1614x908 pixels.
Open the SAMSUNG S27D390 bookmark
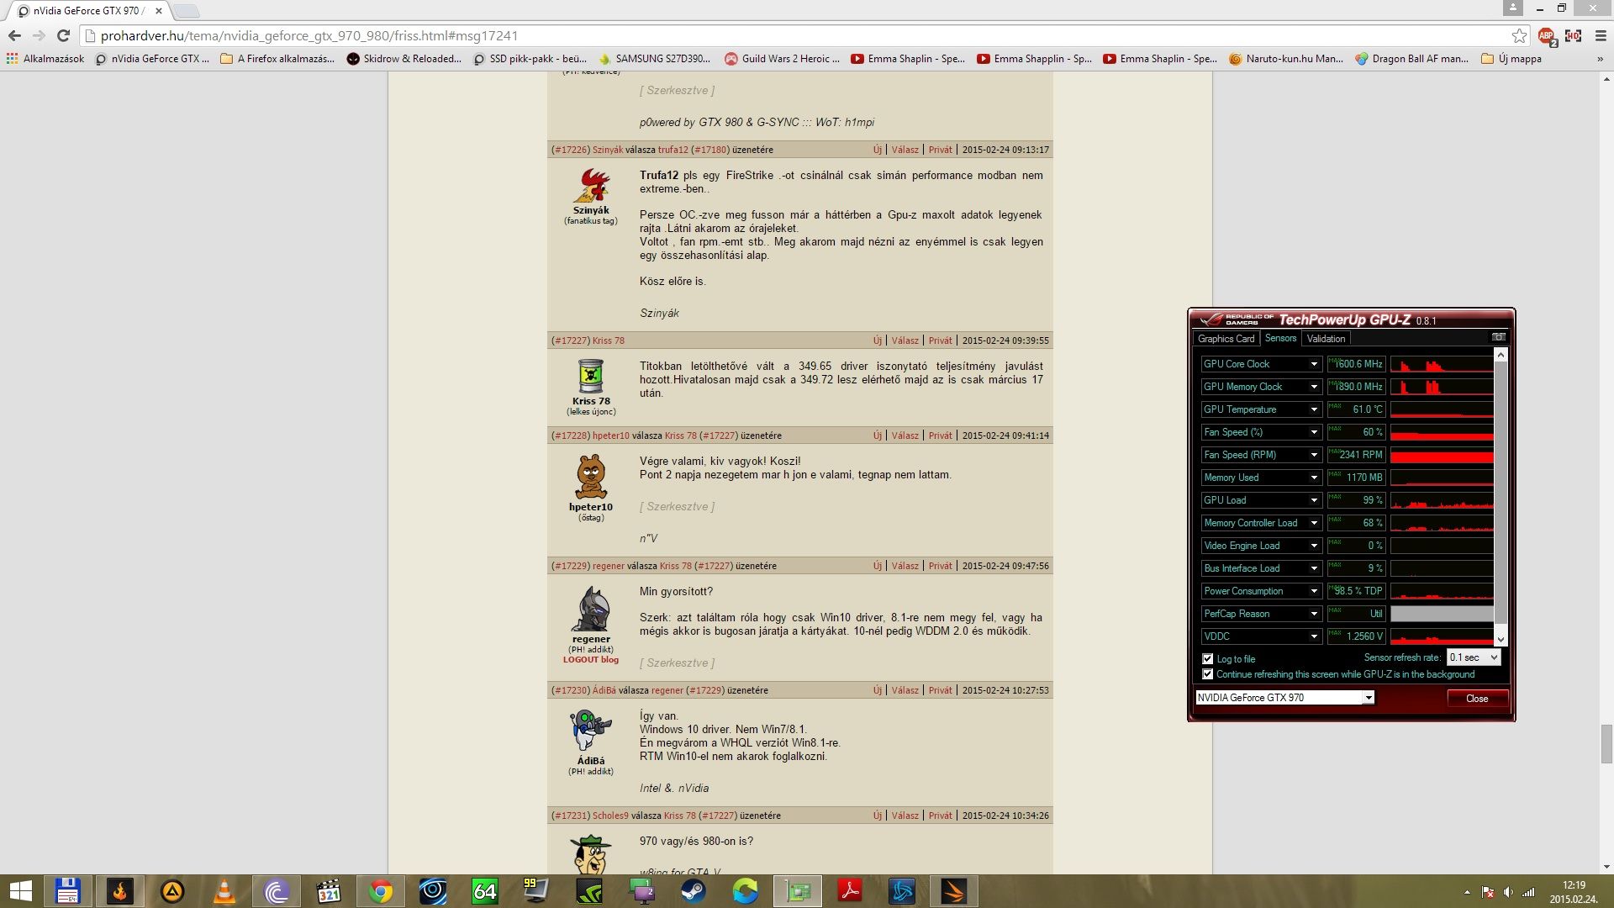[654, 59]
